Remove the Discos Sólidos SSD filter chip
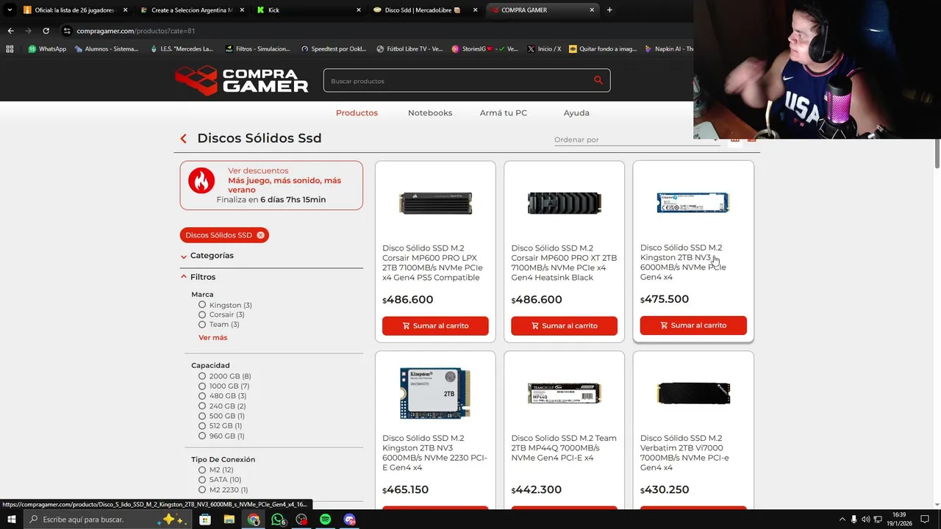941x529 pixels. pyautogui.click(x=260, y=235)
